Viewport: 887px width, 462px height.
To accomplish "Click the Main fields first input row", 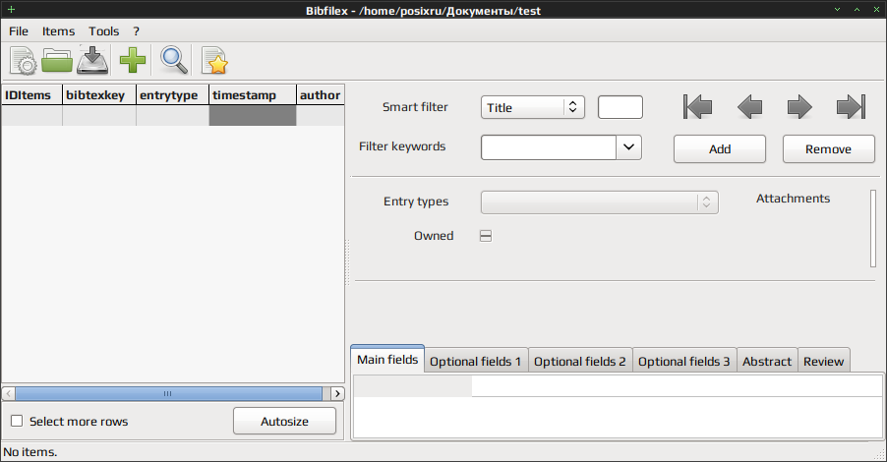I will coord(677,386).
